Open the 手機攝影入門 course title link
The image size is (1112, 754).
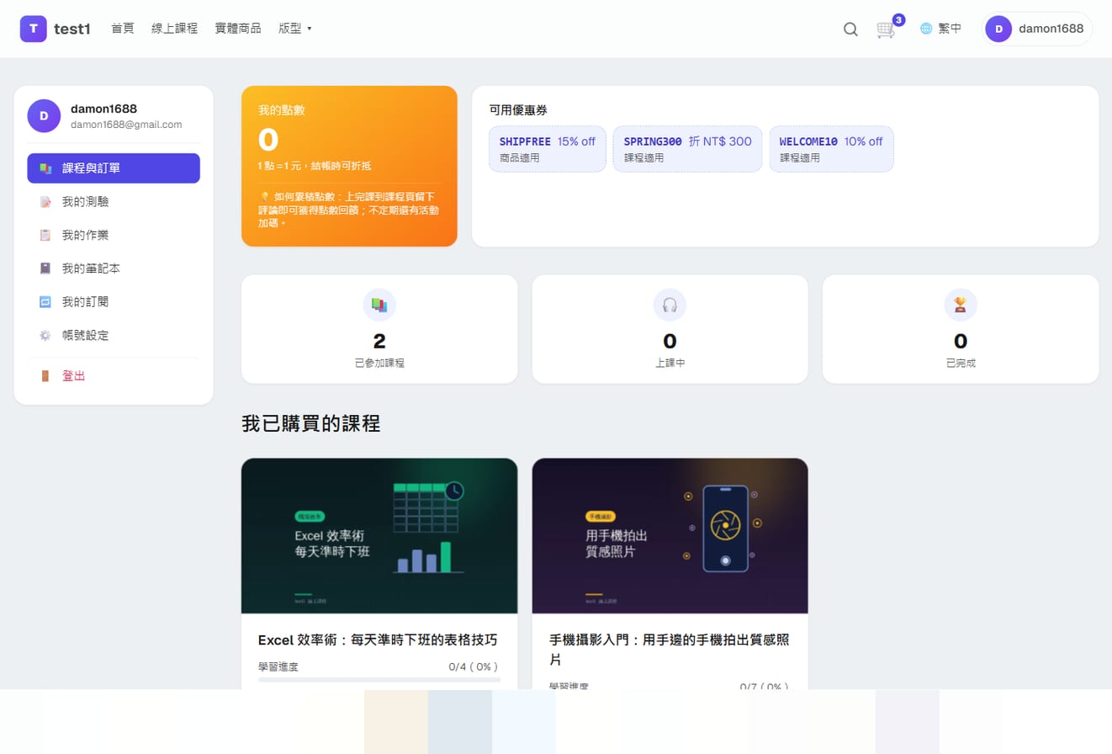pyautogui.click(x=670, y=650)
